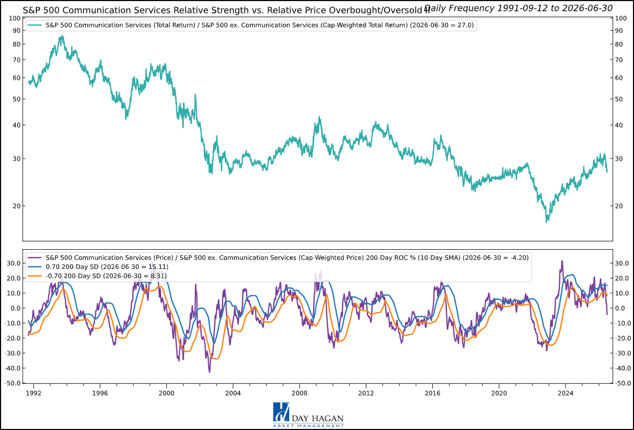Select the purple 200-Day ROC % legend entry
Screen dimensions: 634x430
pos(278,257)
